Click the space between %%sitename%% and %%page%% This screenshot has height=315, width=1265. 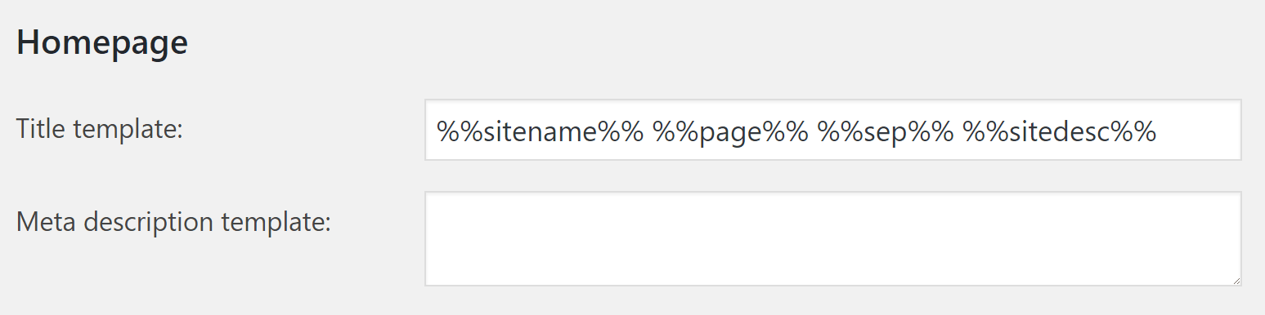coord(648,131)
